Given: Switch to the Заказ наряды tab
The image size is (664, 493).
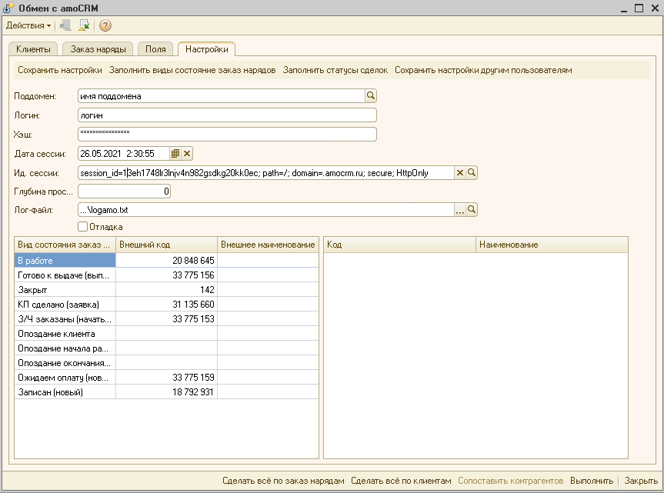Looking at the screenshot, I should 98,49.
